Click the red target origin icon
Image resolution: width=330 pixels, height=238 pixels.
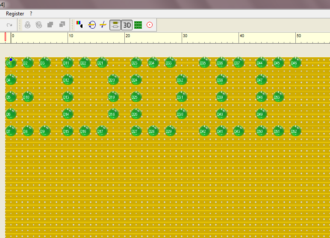[150, 25]
